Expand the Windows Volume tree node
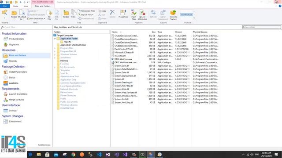The image size is (282, 158). click(55, 54)
